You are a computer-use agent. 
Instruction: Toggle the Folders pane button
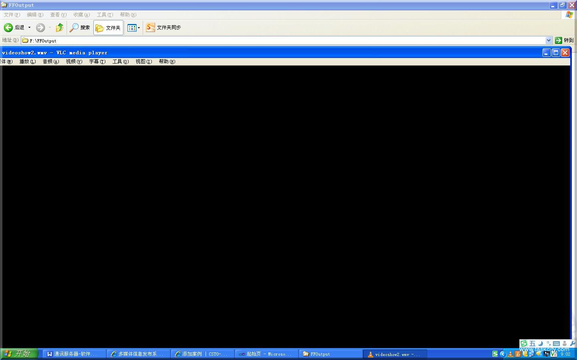click(108, 28)
